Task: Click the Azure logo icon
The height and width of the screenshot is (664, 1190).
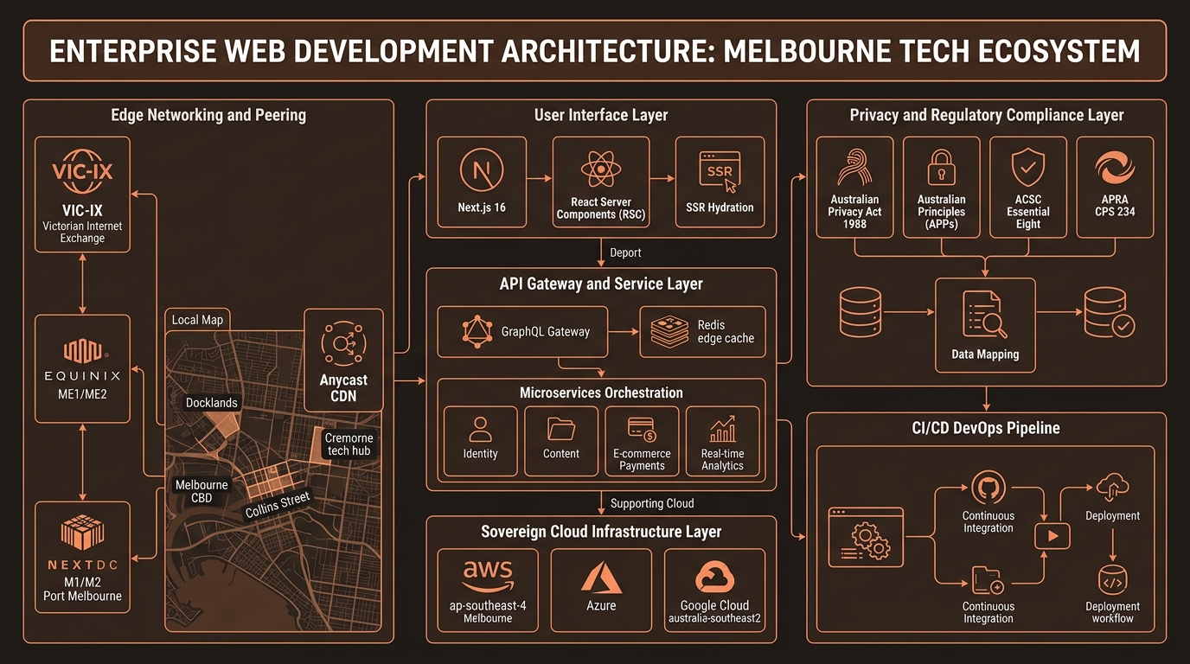Action: pos(601,577)
